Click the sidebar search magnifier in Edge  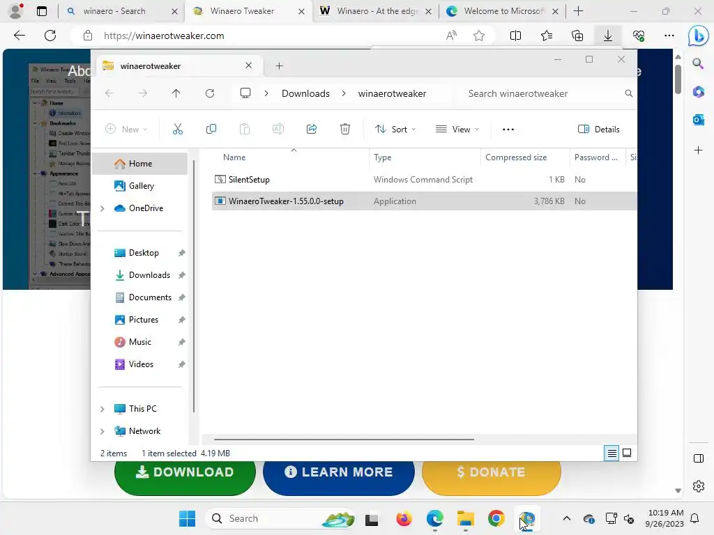point(698,63)
